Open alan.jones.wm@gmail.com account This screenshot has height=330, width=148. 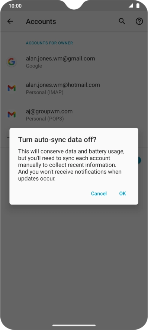[x=74, y=62]
